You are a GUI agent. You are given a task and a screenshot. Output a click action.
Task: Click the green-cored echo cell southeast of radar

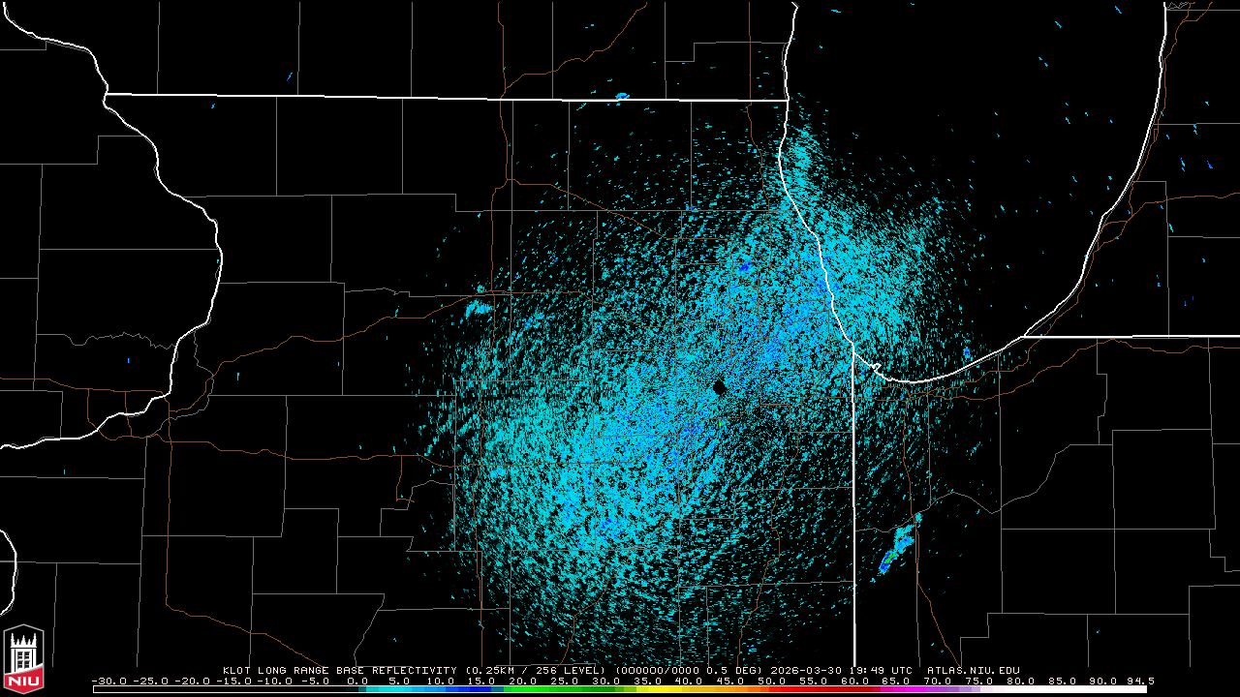tap(888, 559)
